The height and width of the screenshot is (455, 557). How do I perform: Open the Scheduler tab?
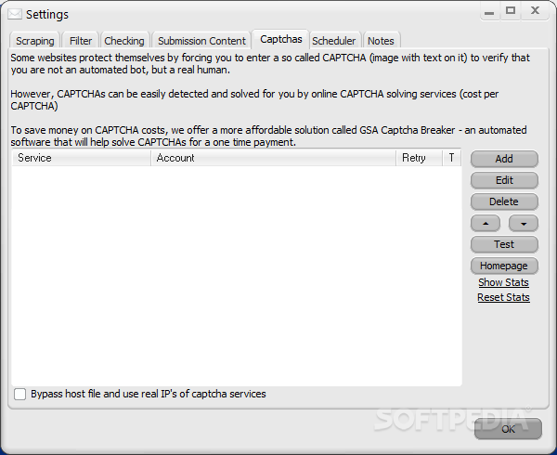(333, 41)
